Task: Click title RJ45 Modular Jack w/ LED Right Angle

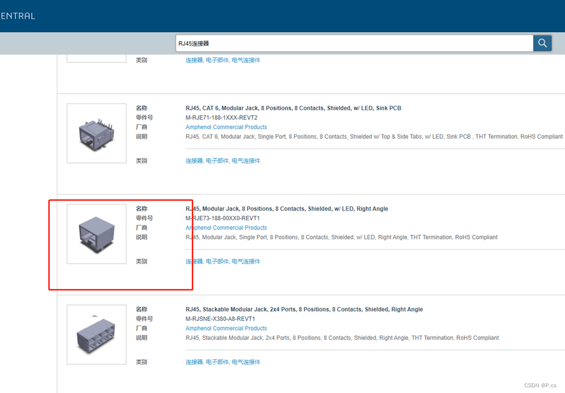Action: point(287,209)
